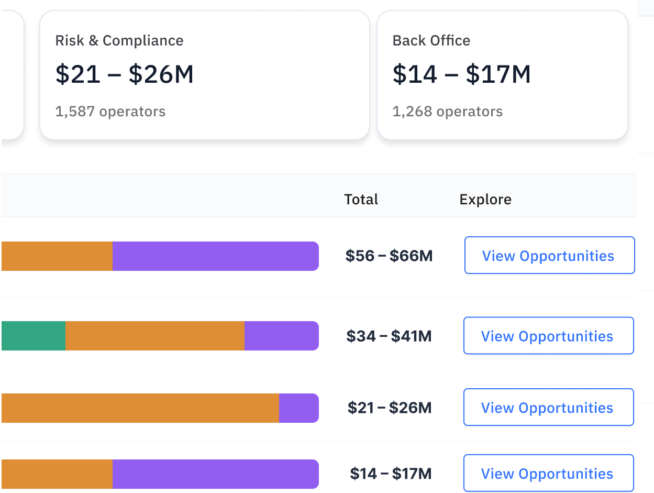Select the orange bar segment in the $34–$41M row

click(x=154, y=336)
